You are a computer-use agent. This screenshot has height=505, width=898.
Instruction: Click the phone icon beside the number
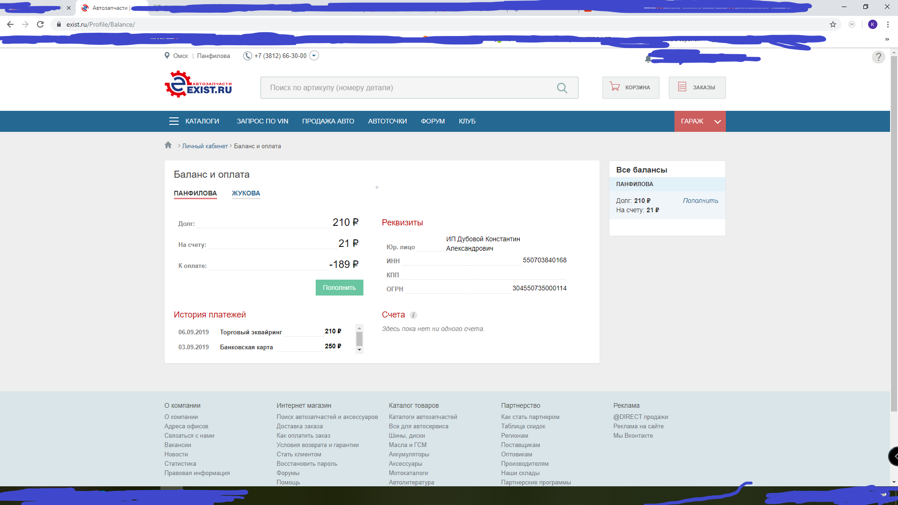(247, 56)
